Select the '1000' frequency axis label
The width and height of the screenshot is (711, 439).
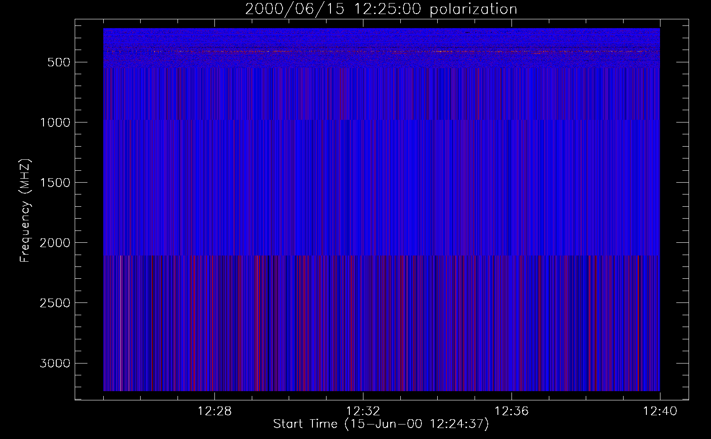point(55,122)
